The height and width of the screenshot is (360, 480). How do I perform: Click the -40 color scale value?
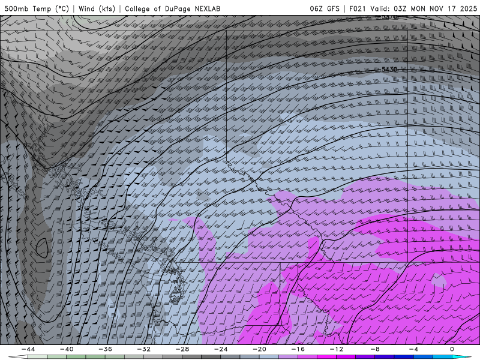(67, 349)
